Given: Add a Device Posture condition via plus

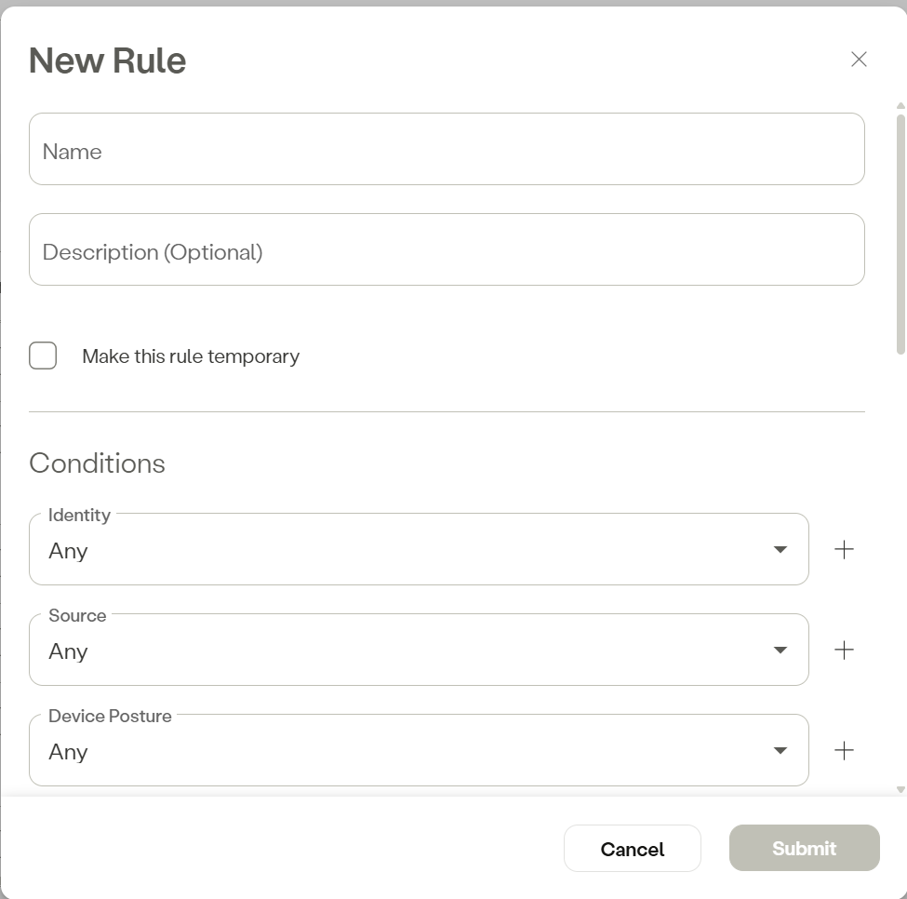Looking at the screenshot, I should click(x=844, y=751).
